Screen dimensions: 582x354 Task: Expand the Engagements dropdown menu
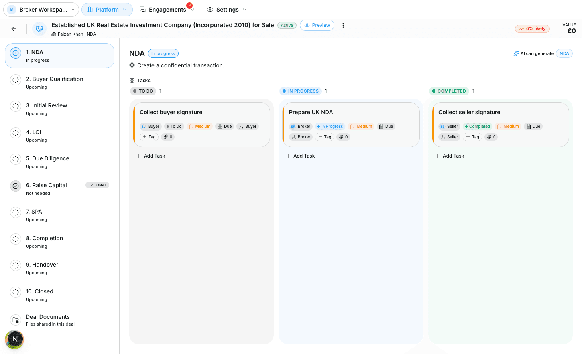167,10
